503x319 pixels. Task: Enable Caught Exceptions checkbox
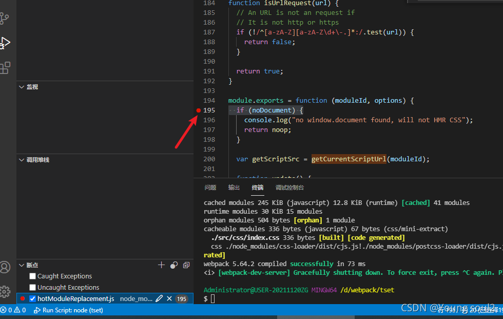click(32, 276)
